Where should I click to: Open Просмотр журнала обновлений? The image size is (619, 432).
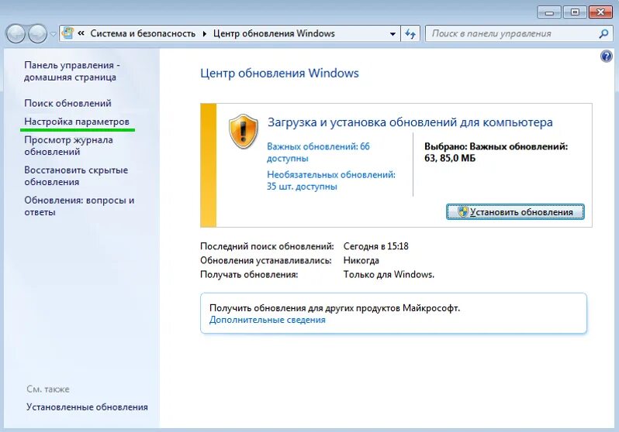pos(68,146)
